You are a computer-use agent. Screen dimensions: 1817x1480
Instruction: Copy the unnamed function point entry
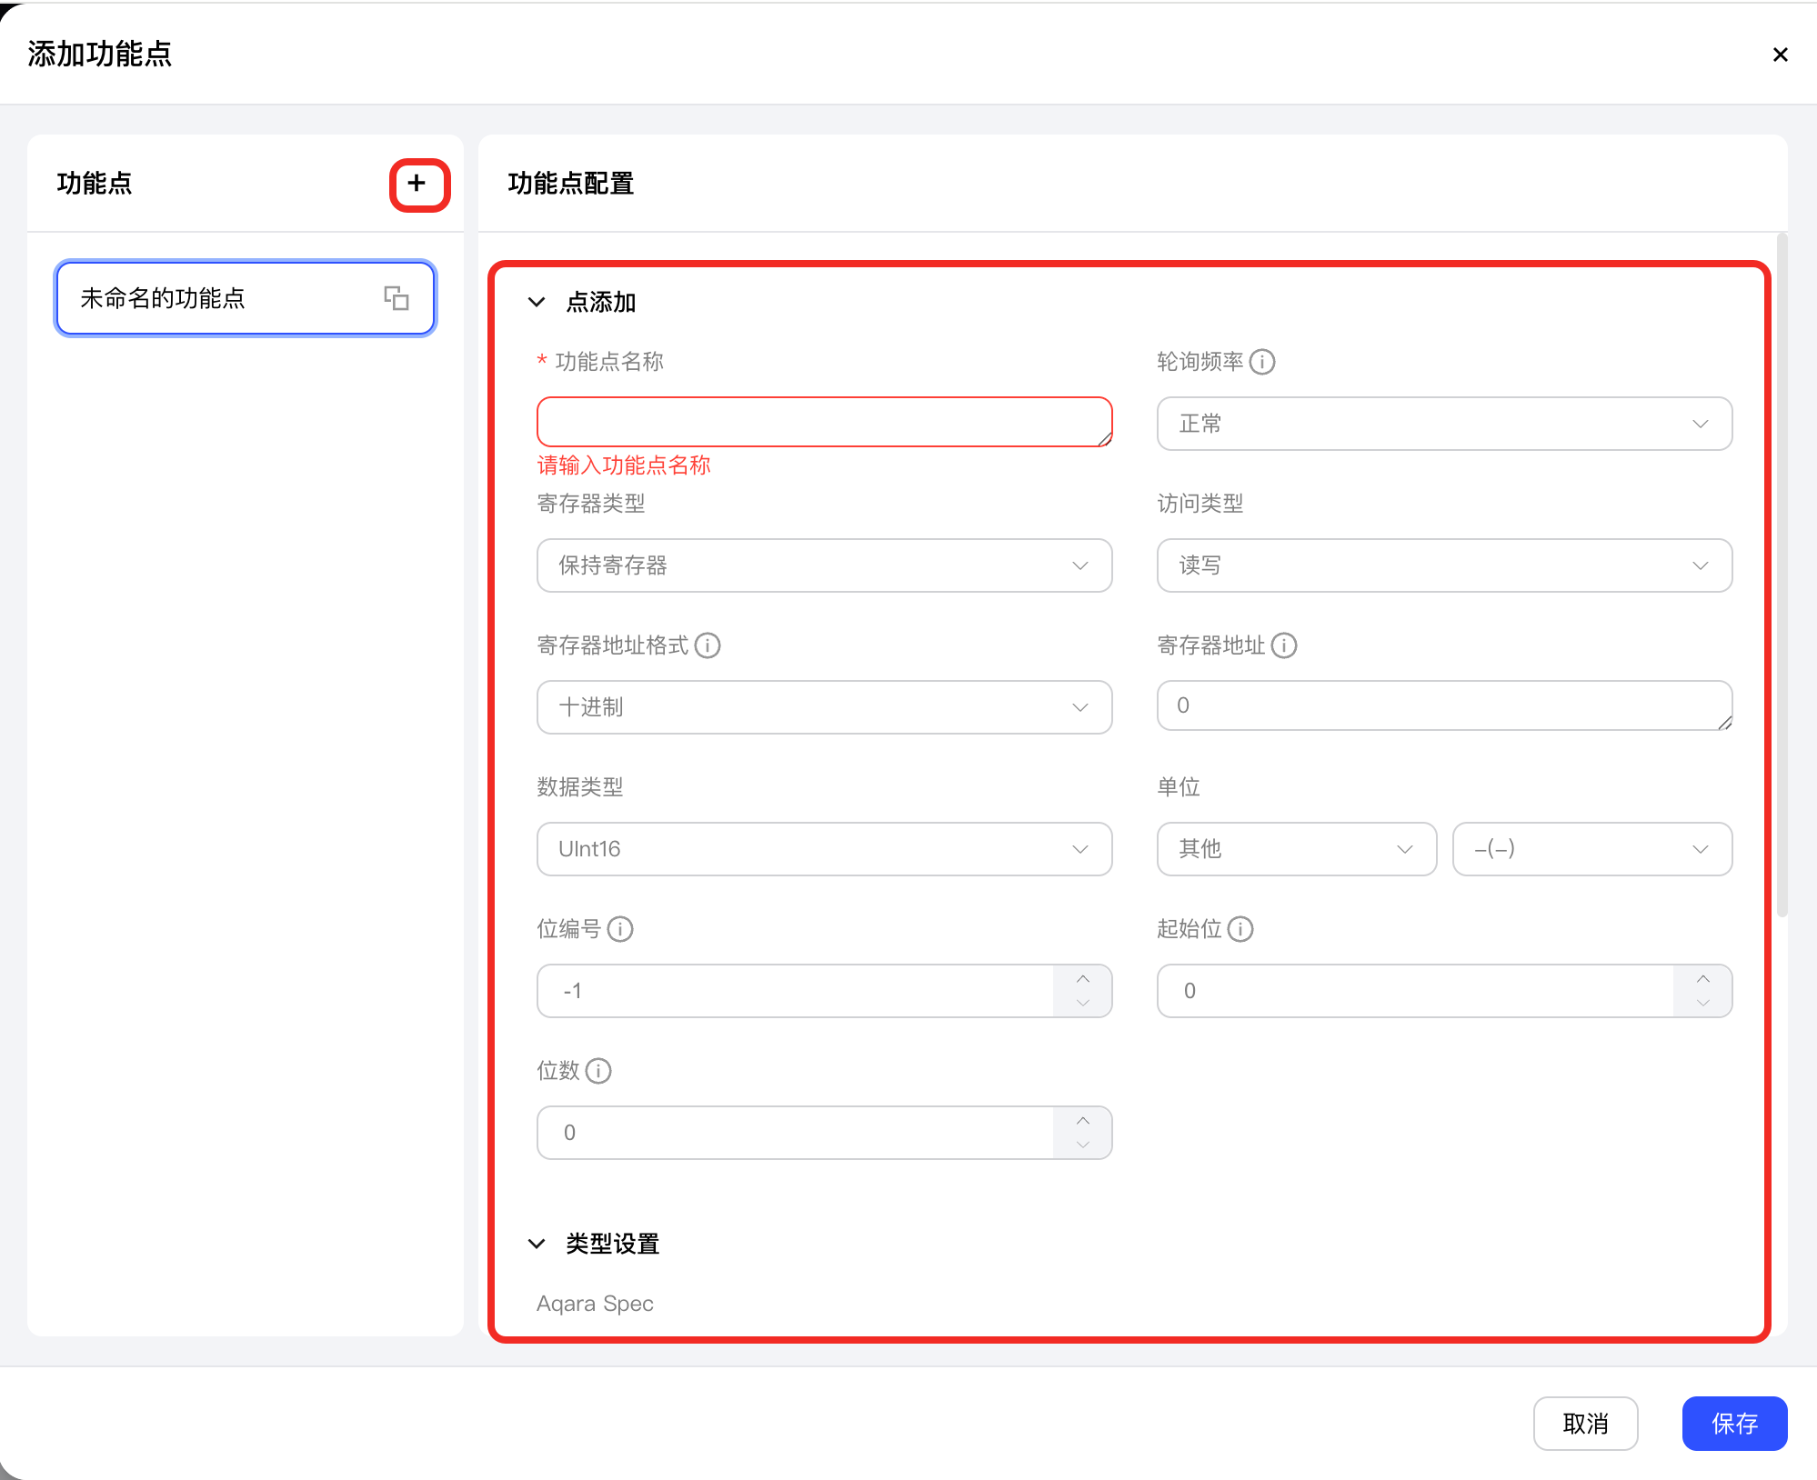tap(397, 298)
